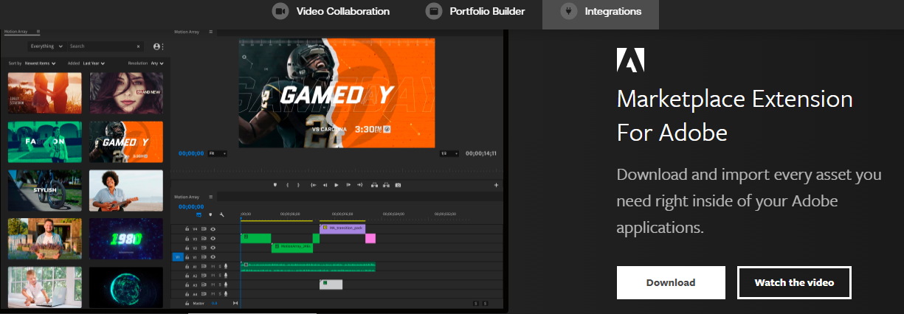Toggle lock on A1 track
The image size is (904, 314).
pyautogui.click(x=187, y=266)
